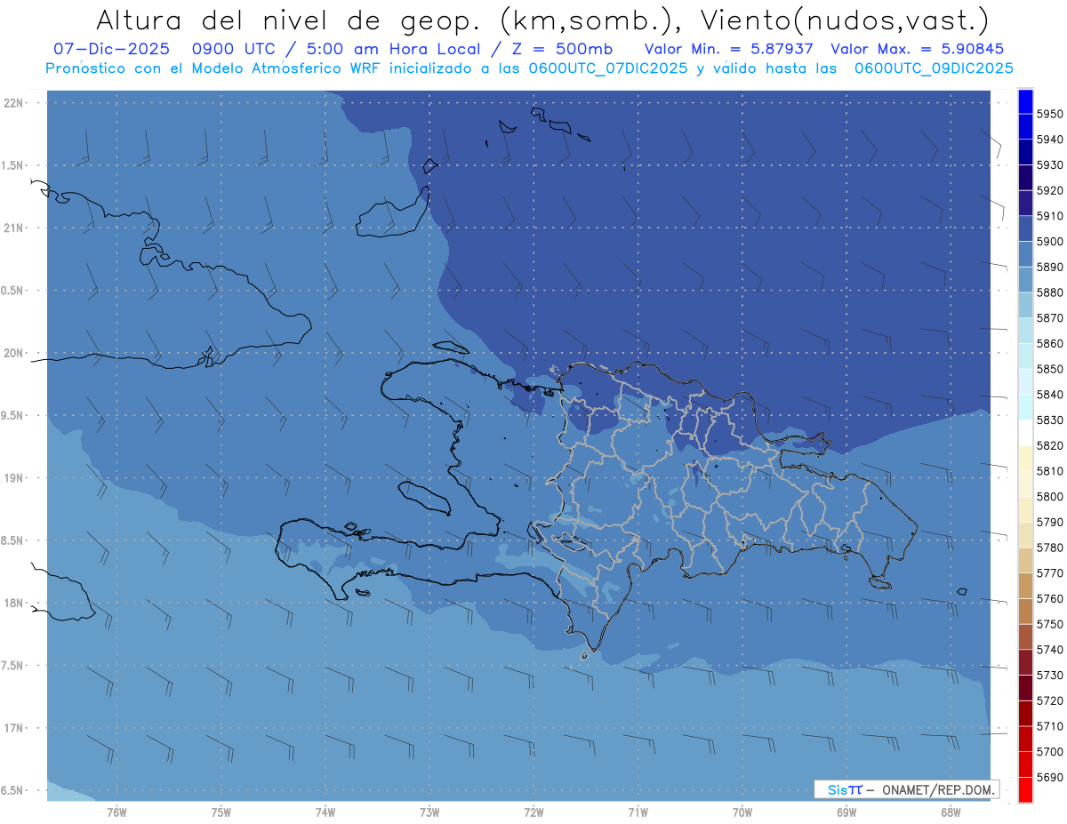Click the '22N' latitude axis label
1067x824 pixels.
(14, 103)
